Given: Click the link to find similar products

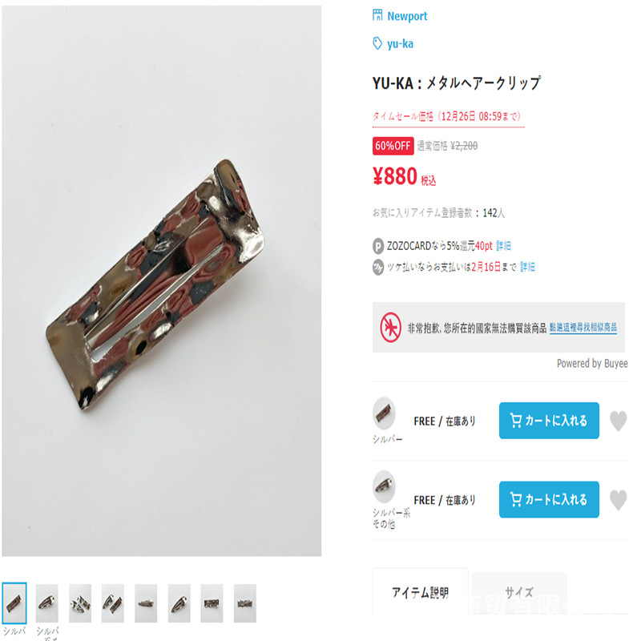Looking at the screenshot, I should click(583, 328).
